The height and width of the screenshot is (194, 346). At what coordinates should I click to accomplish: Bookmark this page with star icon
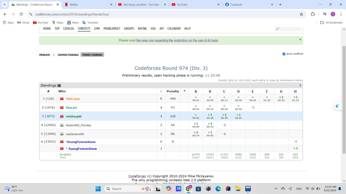[x=301, y=14]
